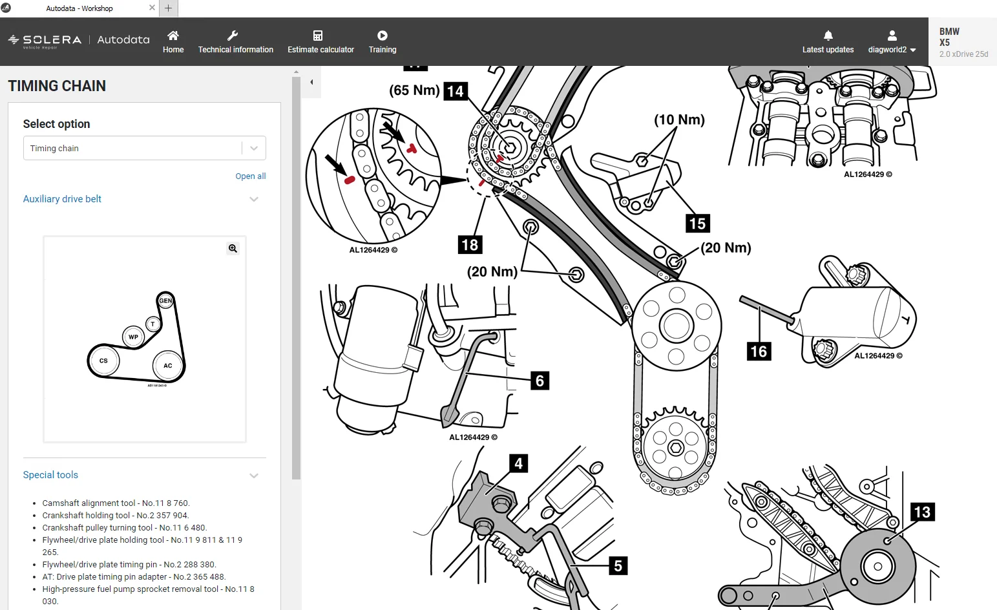Click 'Crankshaft pulley turning tool - No.11 6 480' text

click(125, 527)
